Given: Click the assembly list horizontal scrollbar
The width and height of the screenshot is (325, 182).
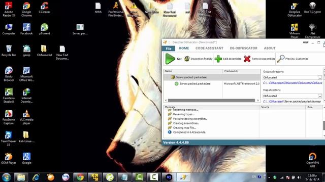Looking at the screenshot, I should [x=211, y=100].
